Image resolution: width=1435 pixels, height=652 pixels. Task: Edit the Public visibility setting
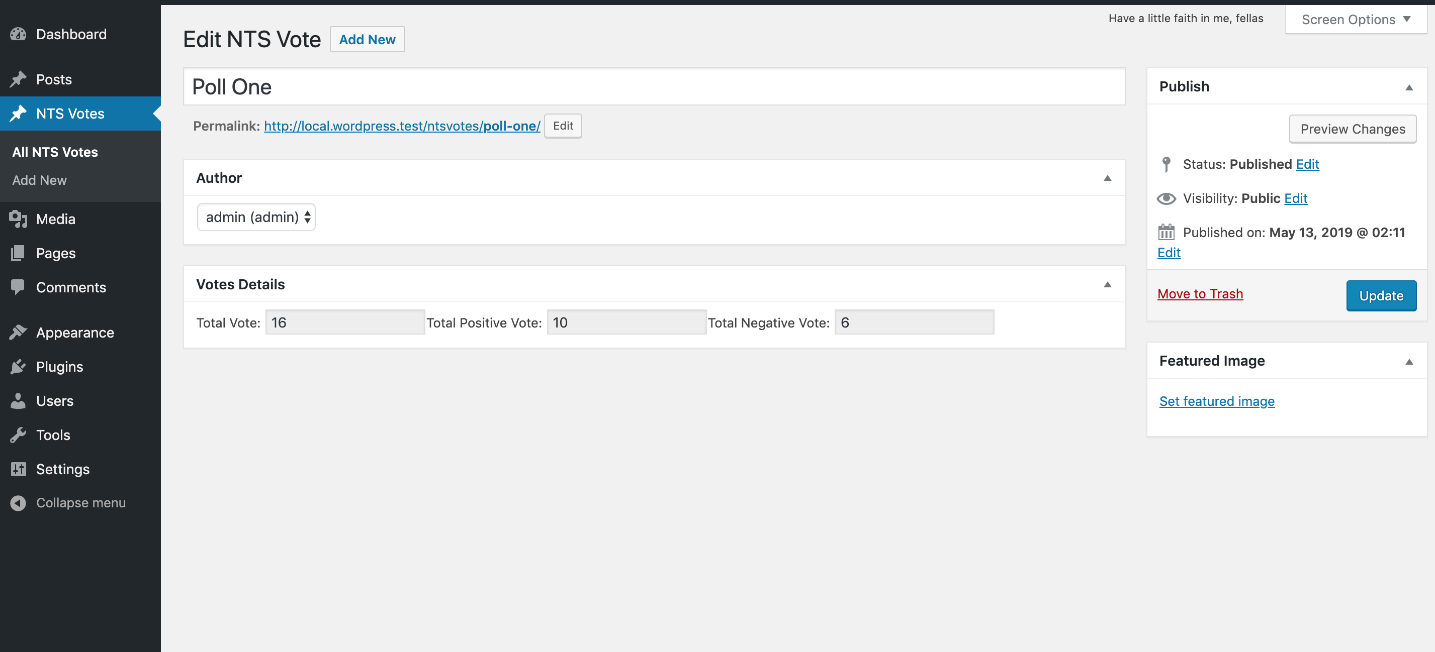(x=1296, y=198)
